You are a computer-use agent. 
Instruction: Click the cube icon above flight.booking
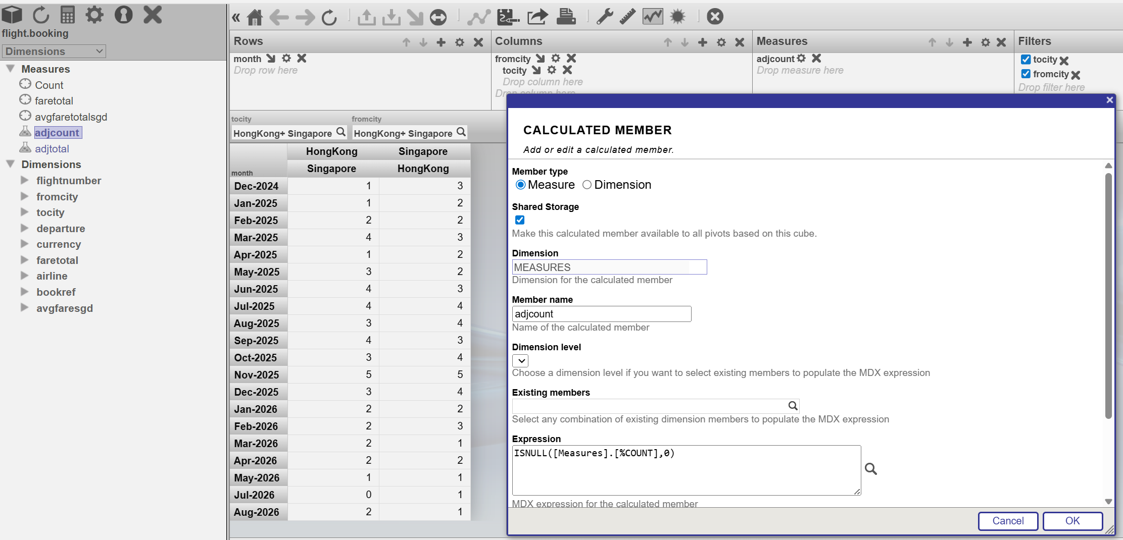12,15
